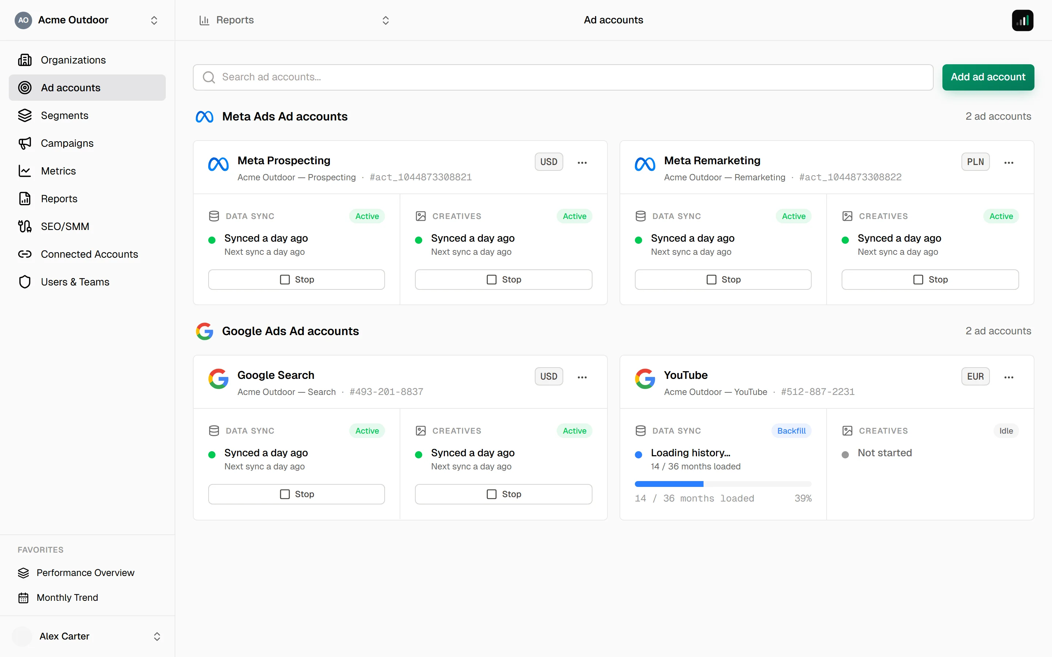The height and width of the screenshot is (657, 1052).
Task: Click the Ad accounts target icon
Action: click(25, 88)
